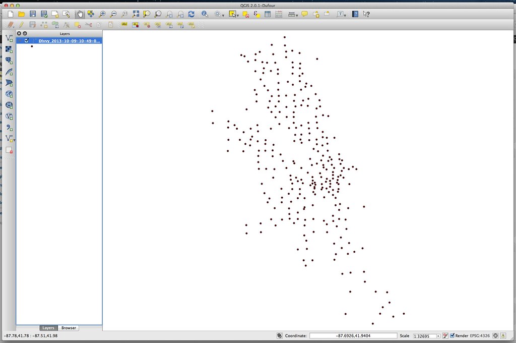Open the Text Annotation dropdown arrow
The image size is (516, 343).
pos(345,16)
